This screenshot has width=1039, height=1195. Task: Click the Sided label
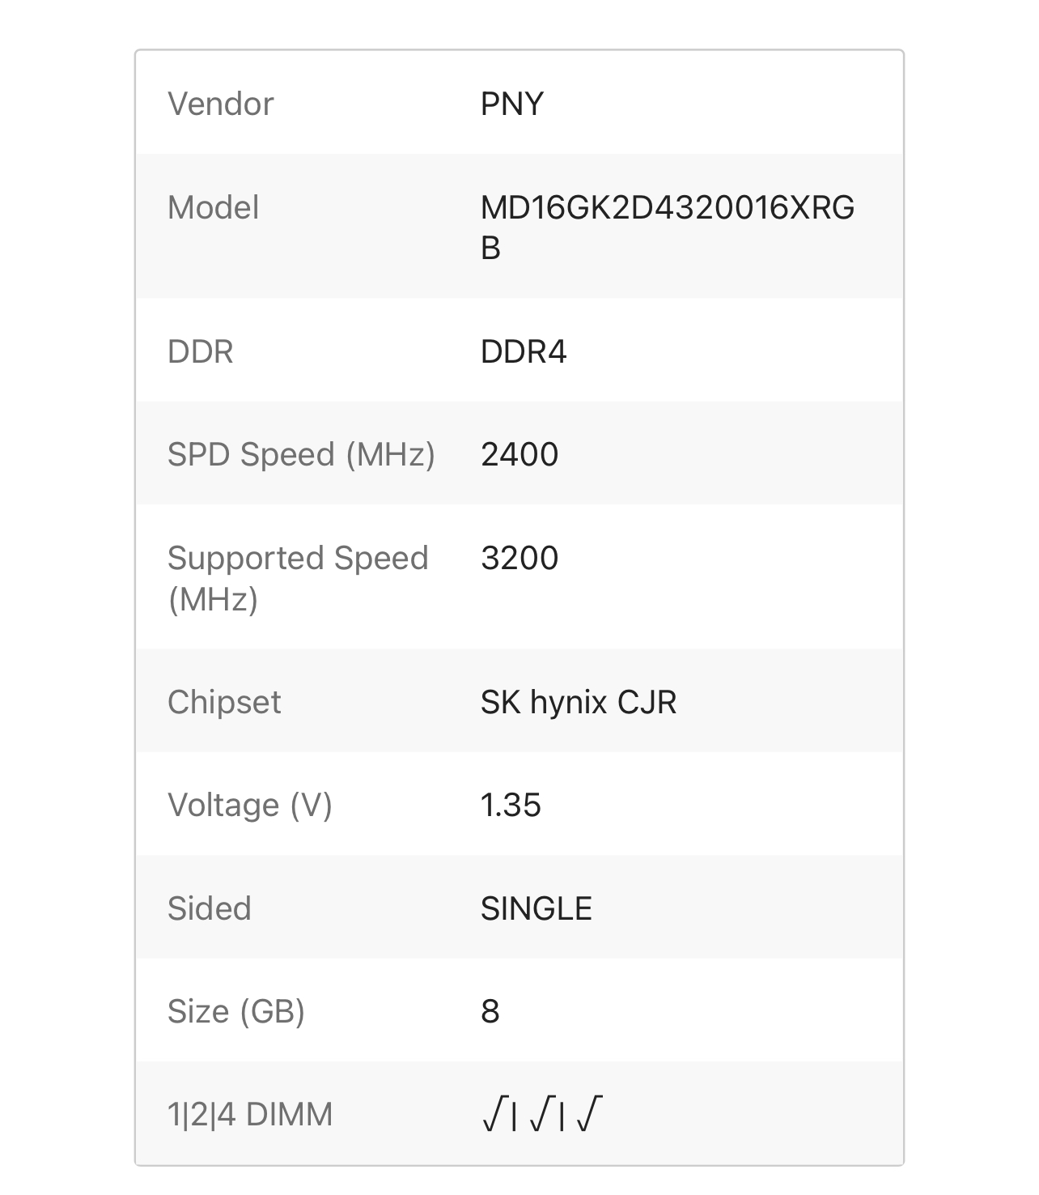coord(209,908)
